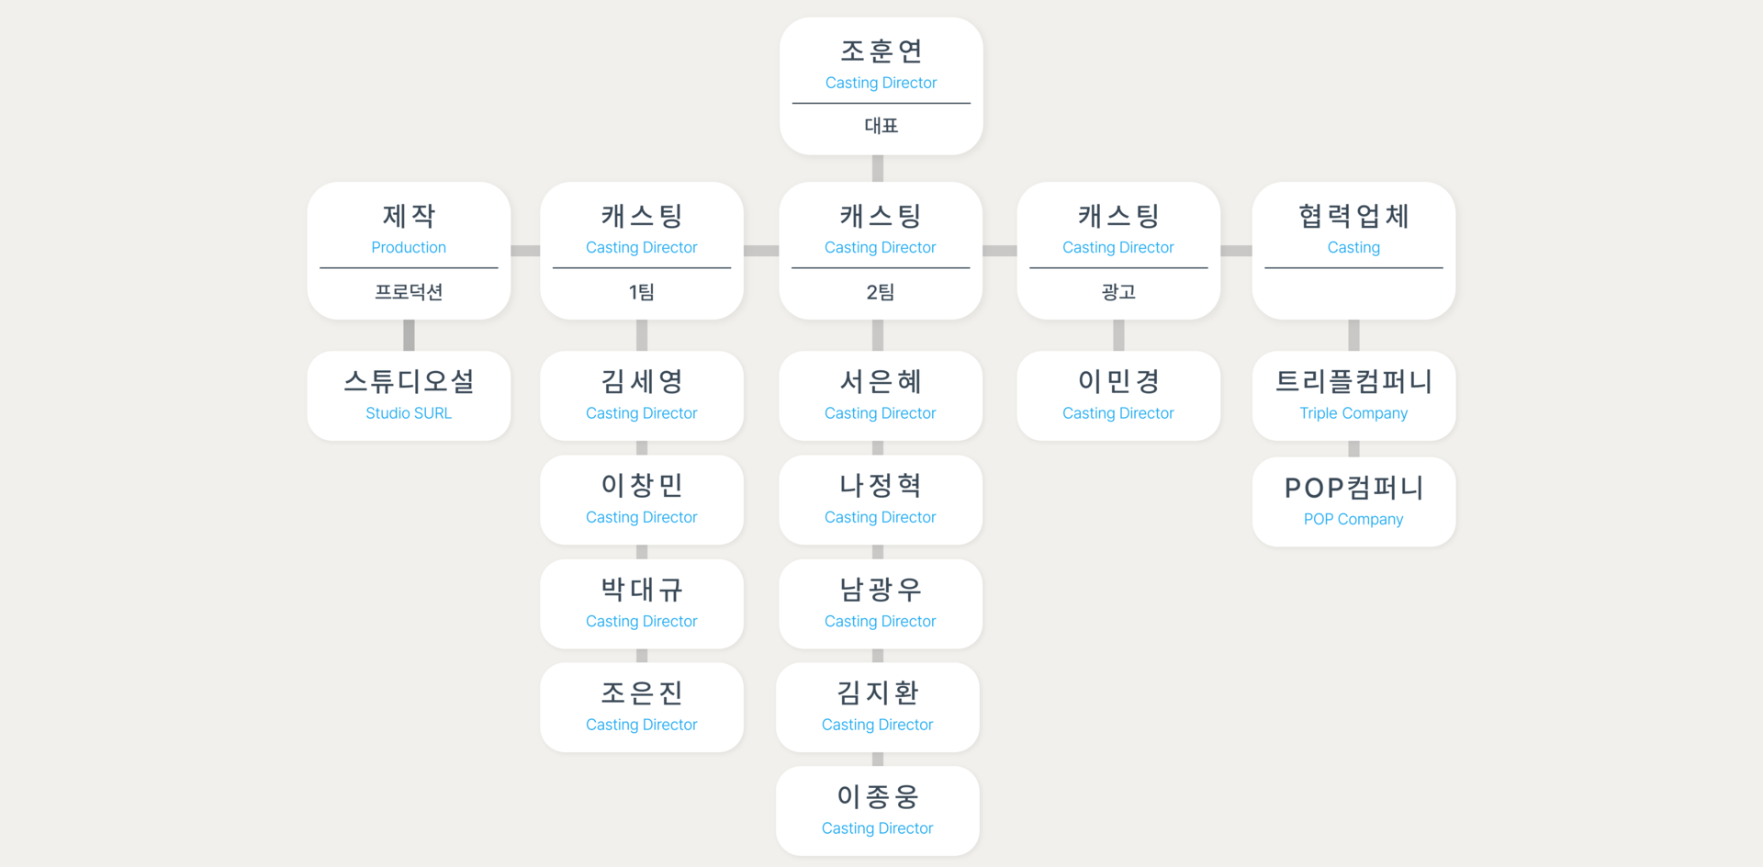
Task: Select the 남광우 card
Action: [x=881, y=603]
